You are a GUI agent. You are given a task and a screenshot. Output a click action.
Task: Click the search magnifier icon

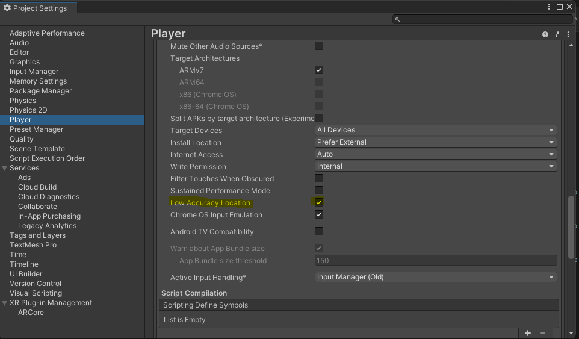click(x=397, y=20)
